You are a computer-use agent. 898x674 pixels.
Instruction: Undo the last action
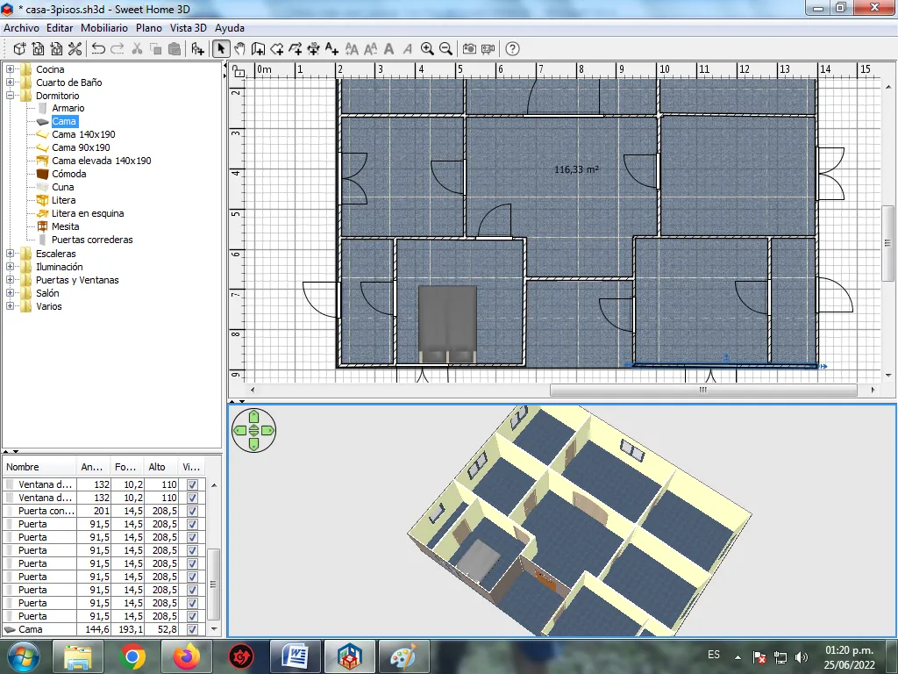click(x=98, y=49)
